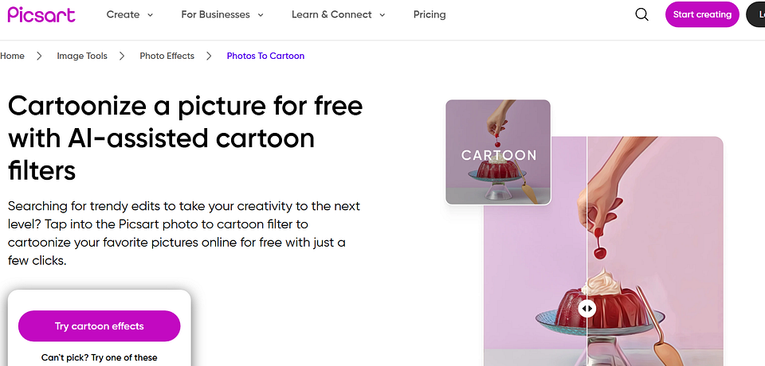Expand the Learn & Connect dropdown

(x=339, y=14)
